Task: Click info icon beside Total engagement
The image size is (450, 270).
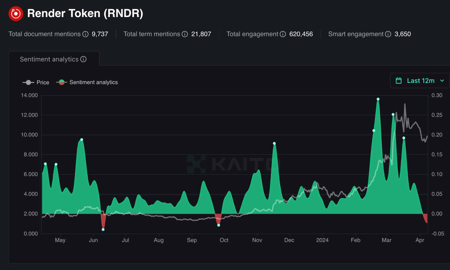Action: click(283, 34)
